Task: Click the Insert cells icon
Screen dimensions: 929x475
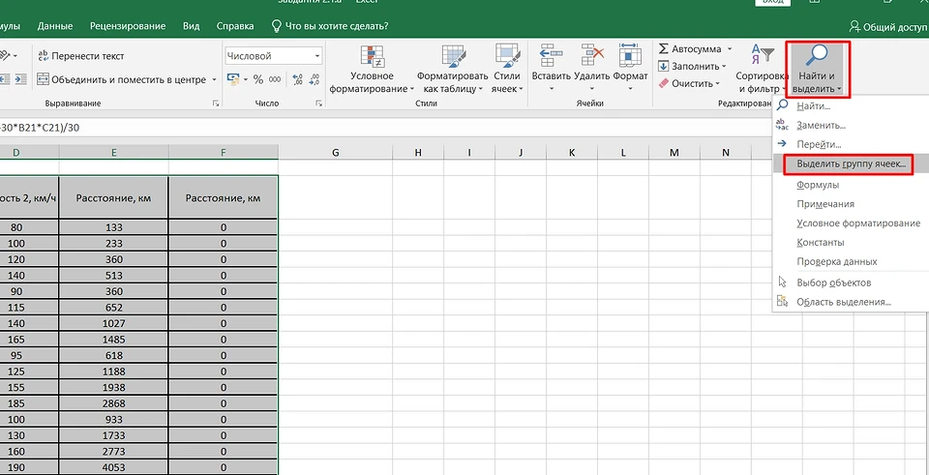Action: coord(552,56)
